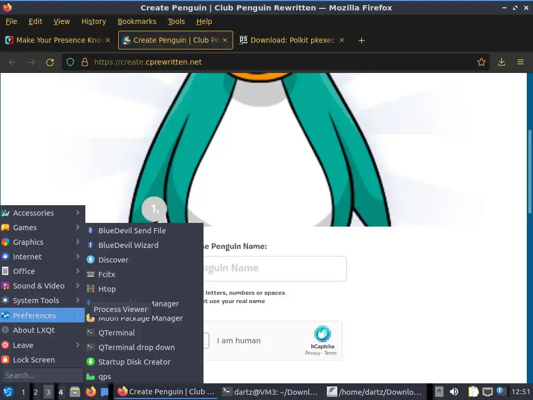Launch Discover software center
Screen dimensions: 533x400
[x=144, y=260]
